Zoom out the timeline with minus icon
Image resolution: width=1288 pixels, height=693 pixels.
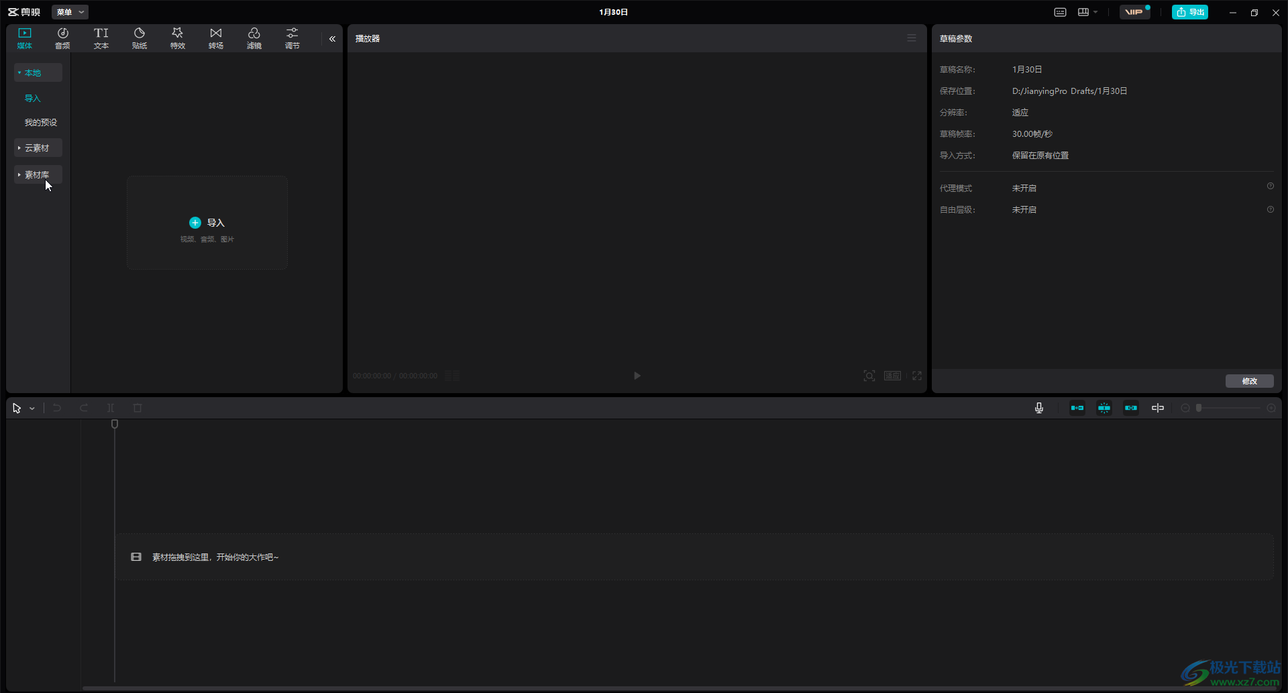1185,408
